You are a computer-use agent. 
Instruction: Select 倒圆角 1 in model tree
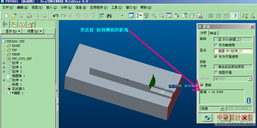pos(18,76)
